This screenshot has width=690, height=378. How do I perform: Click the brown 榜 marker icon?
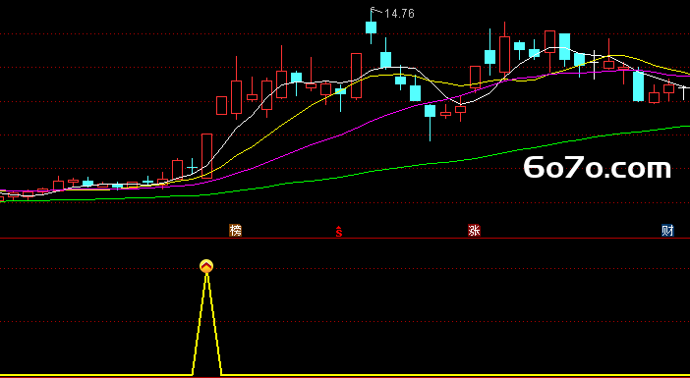236,231
